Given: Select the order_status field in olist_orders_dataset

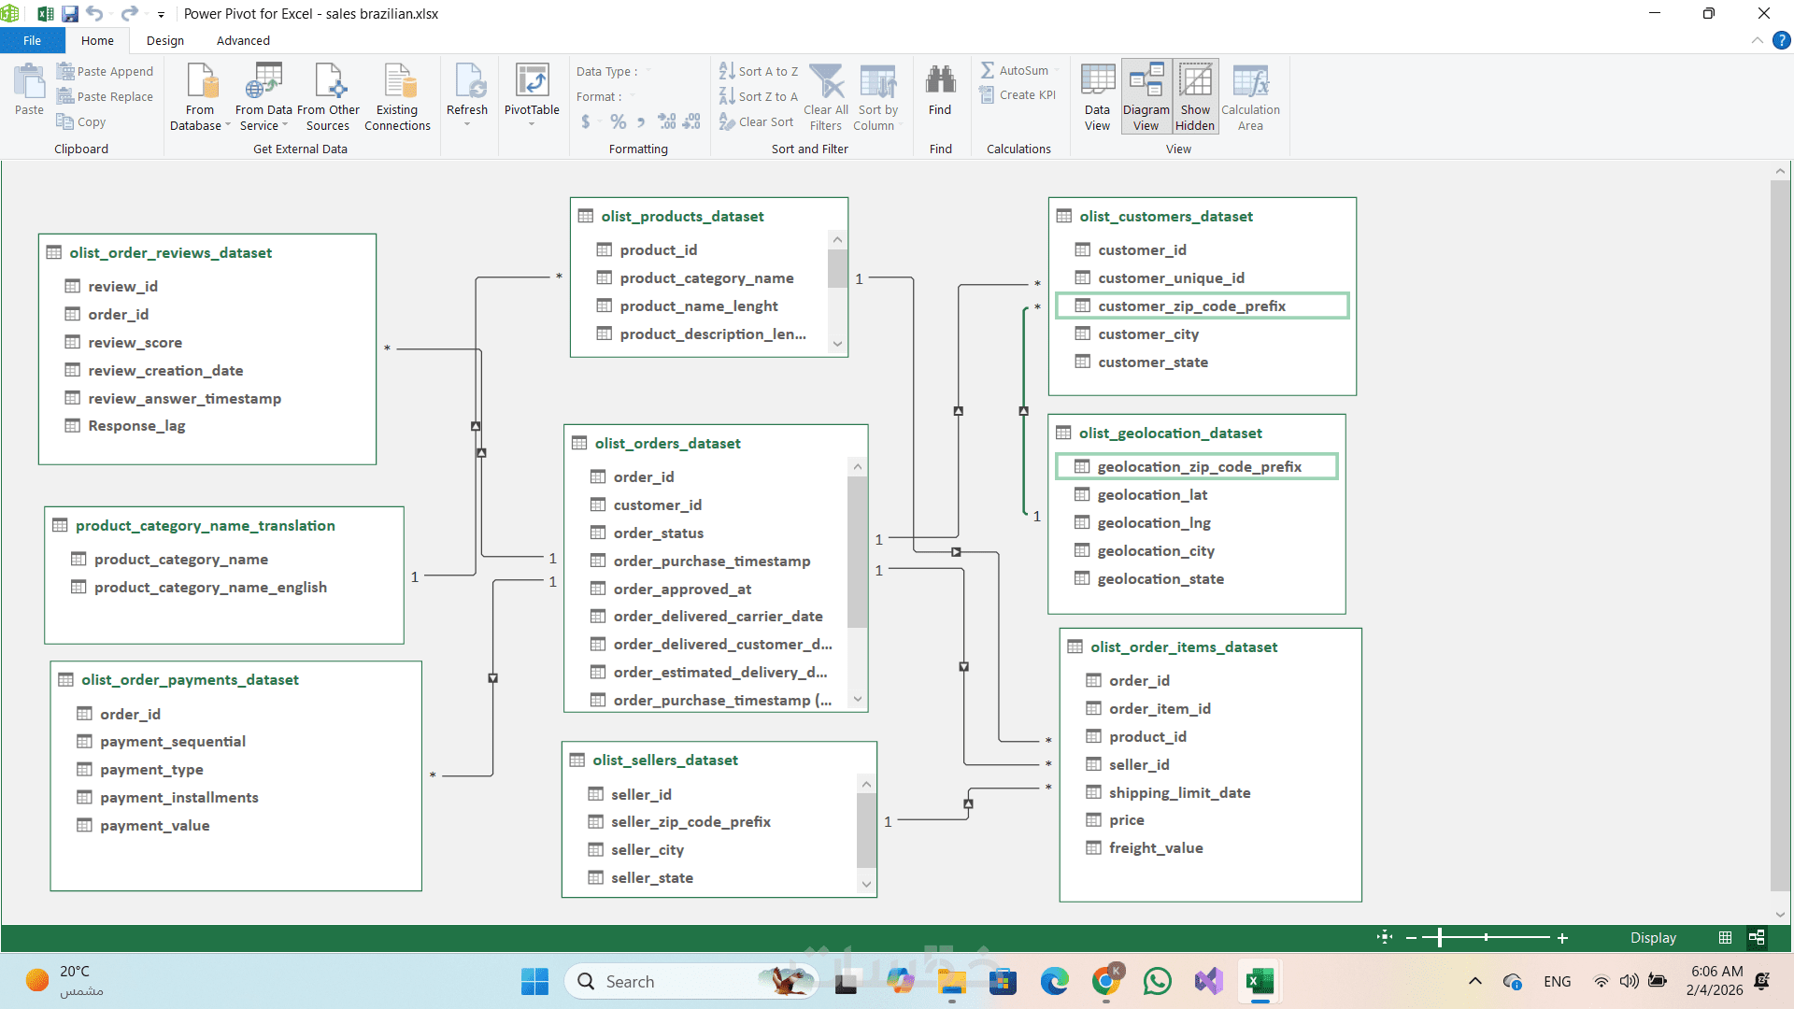Looking at the screenshot, I should click(658, 533).
